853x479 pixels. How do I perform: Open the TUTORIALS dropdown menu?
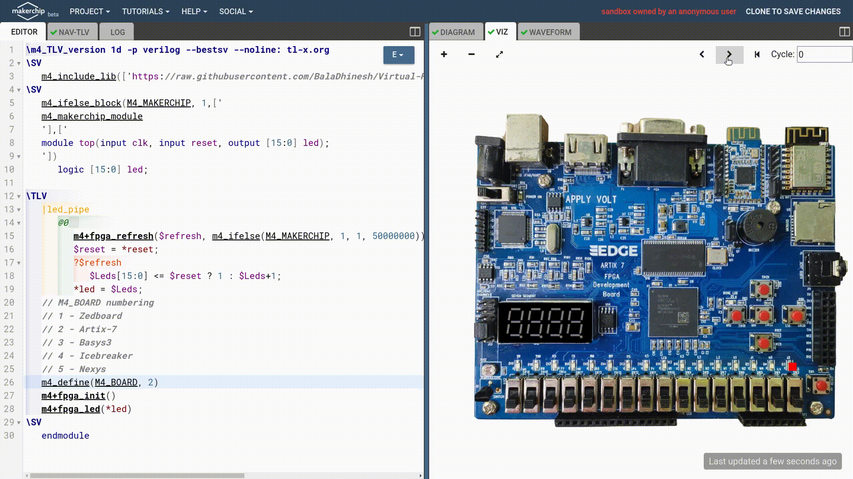click(x=145, y=12)
